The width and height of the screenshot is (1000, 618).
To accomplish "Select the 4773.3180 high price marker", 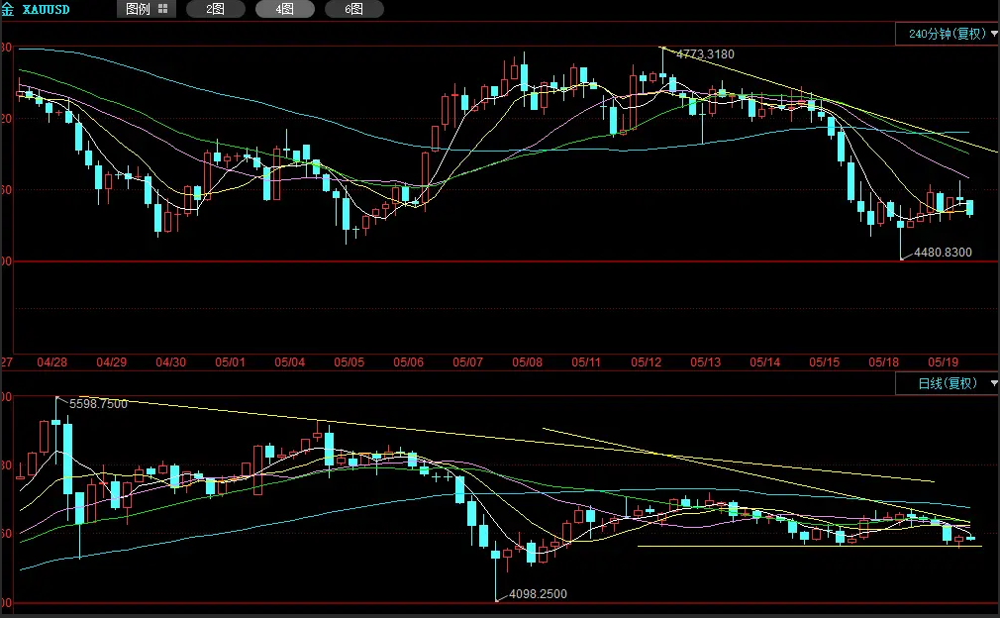I will [x=705, y=54].
